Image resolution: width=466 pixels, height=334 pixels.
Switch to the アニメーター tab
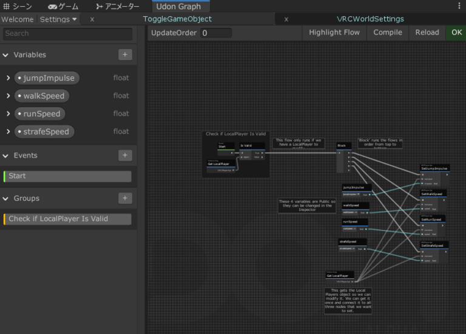pyautogui.click(x=118, y=6)
